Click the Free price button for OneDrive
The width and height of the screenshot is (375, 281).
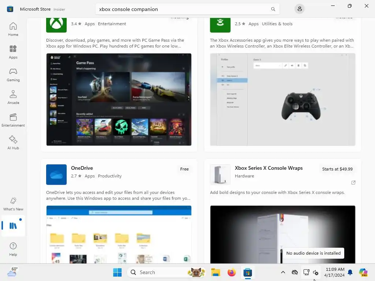pyautogui.click(x=185, y=169)
